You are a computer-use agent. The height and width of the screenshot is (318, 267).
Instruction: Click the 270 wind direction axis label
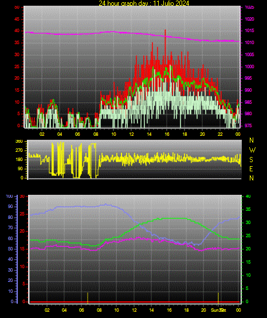click(x=19, y=151)
